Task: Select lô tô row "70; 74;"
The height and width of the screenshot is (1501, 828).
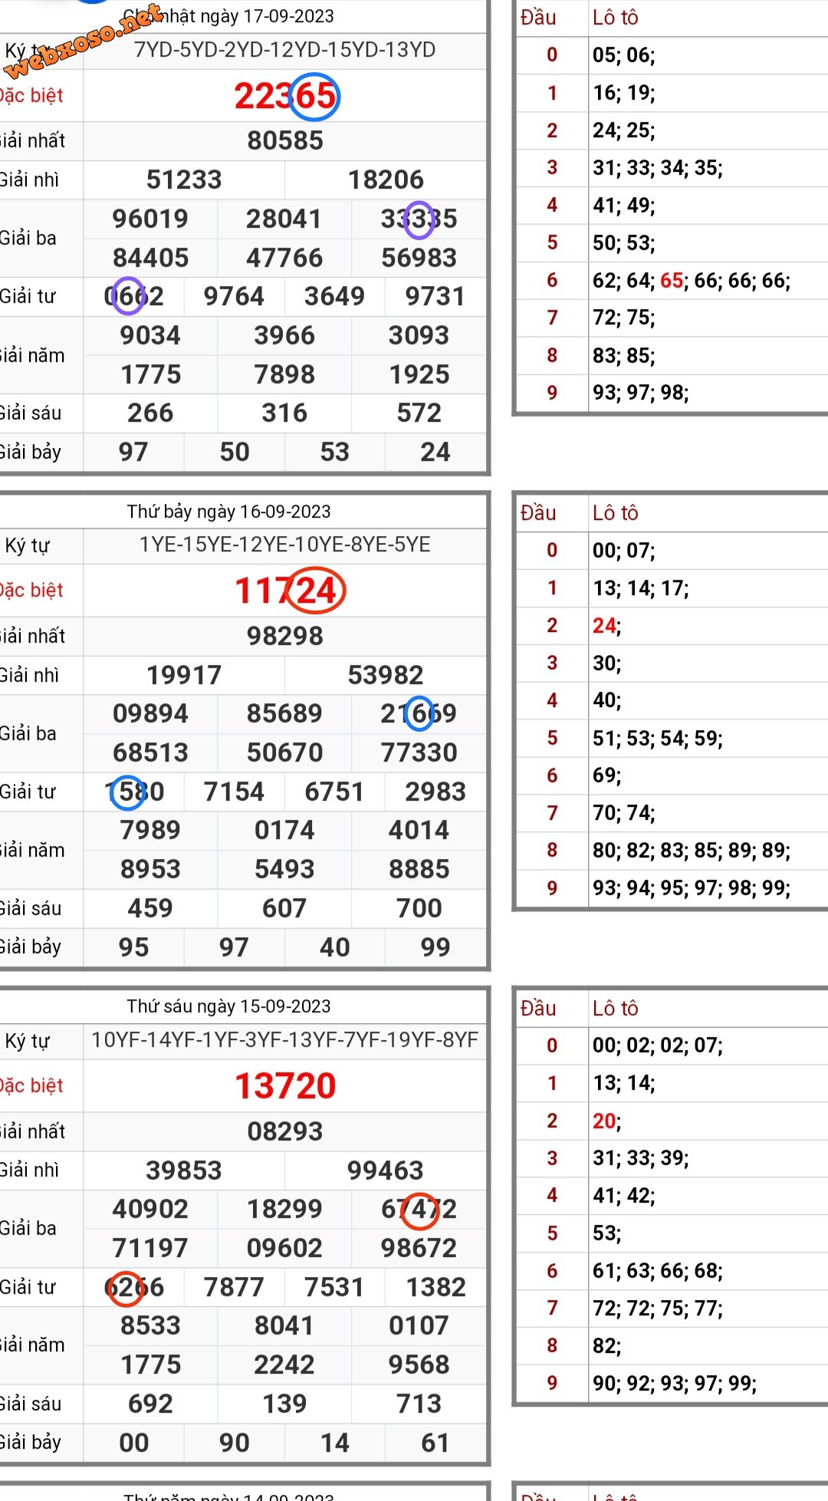Action: (x=623, y=813)
